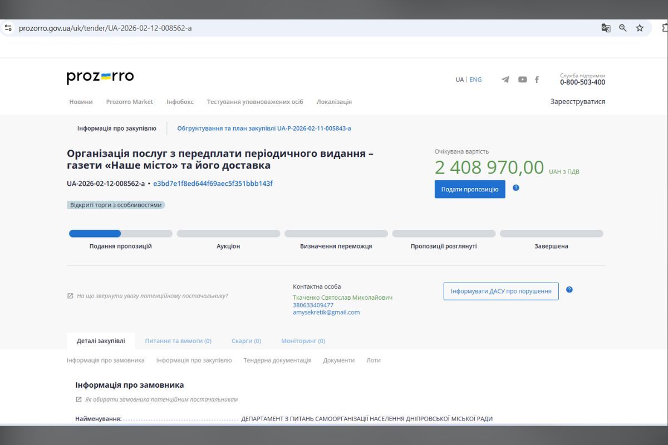This screenshot has height=445, width=668.
Task: Open the Google Translate icon in address bar
Action: pos(605,27)
